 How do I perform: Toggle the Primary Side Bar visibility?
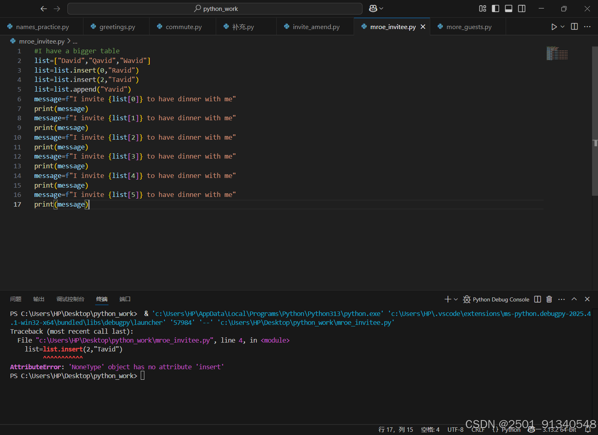(x=496, y=8)
